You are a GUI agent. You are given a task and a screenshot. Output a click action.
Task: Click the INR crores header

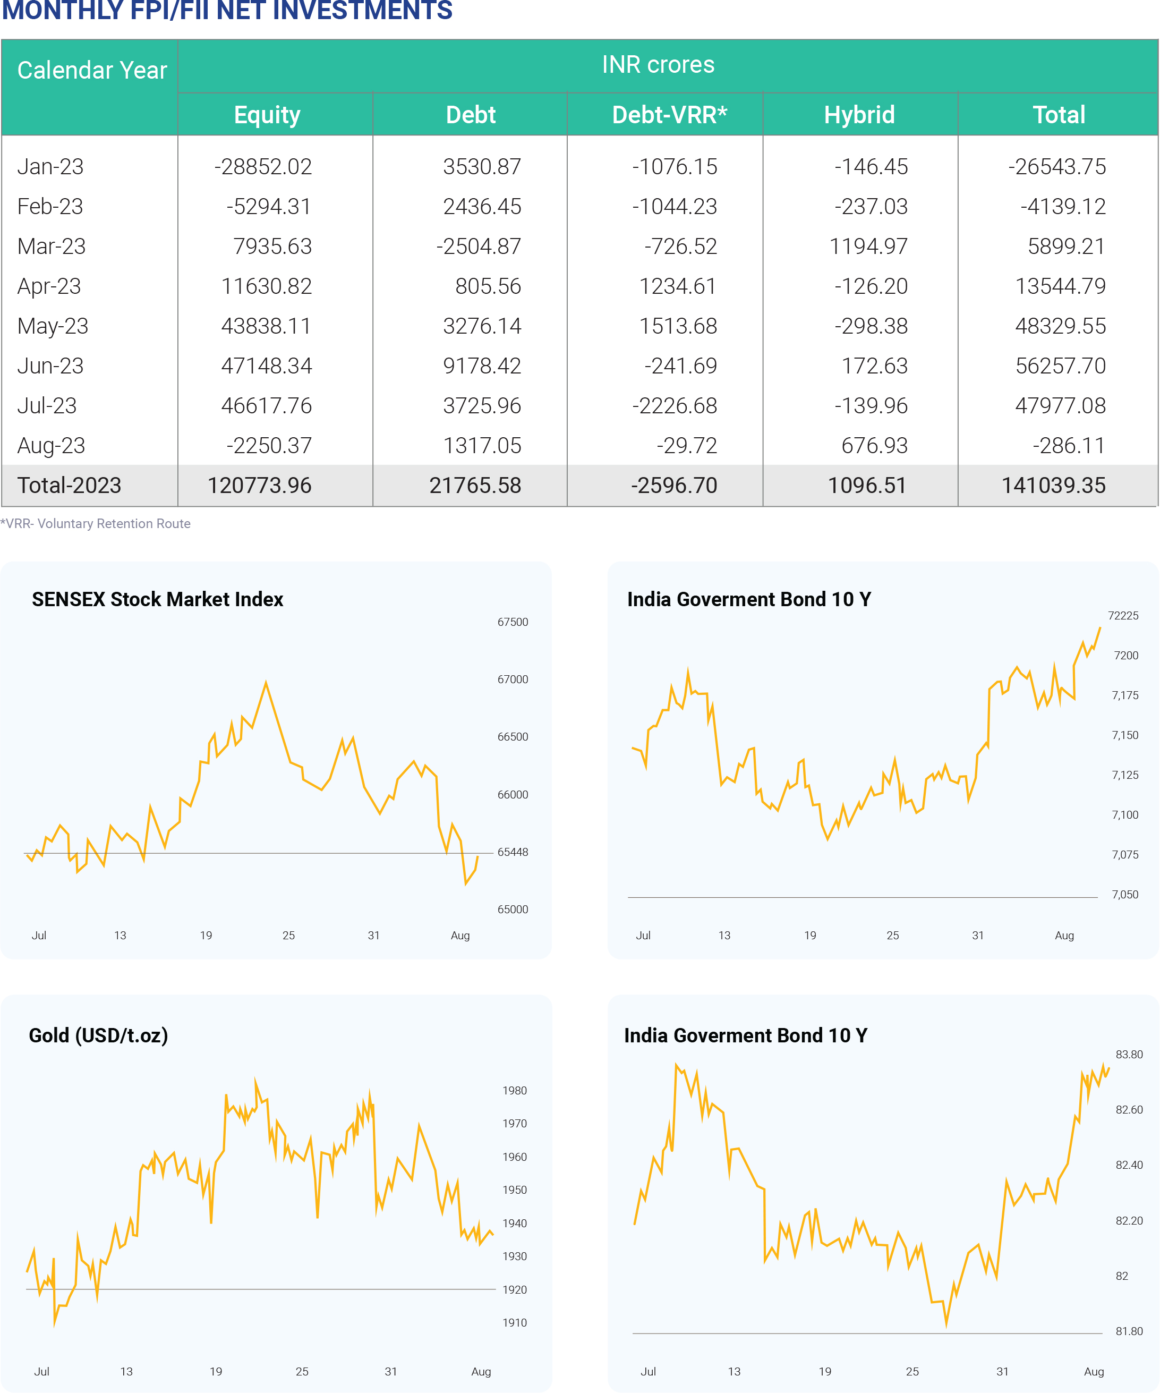click(x=658, y=65)
